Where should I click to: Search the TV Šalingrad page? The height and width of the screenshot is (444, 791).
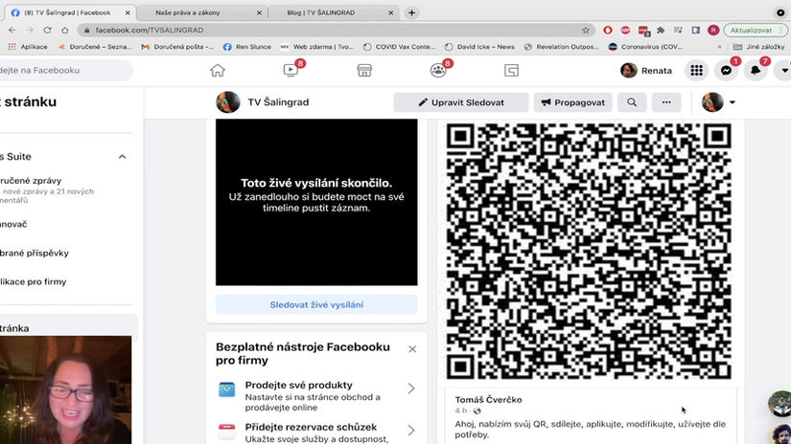click(x=632, y=102)
